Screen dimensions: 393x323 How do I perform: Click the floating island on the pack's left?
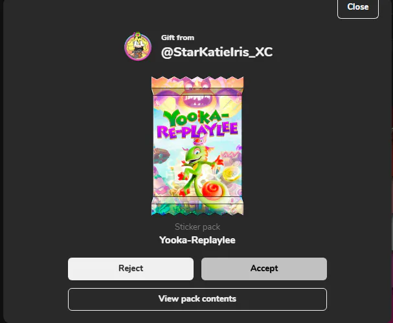pos(161,155)
